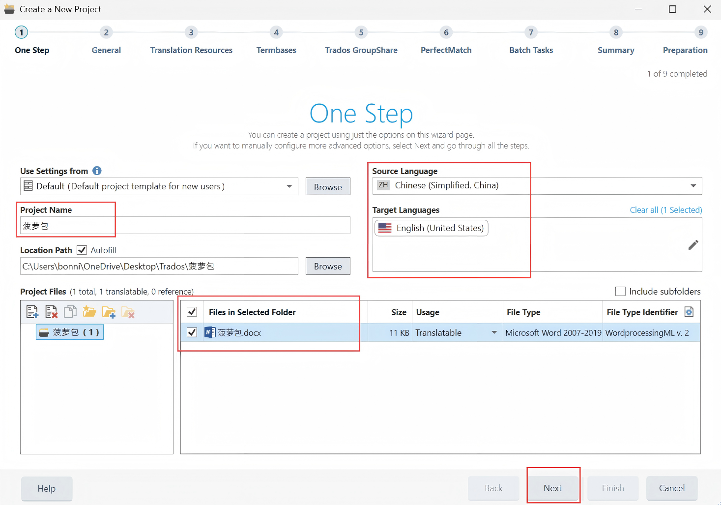Click the Clear all (1 Selected) link

point(666,210)
